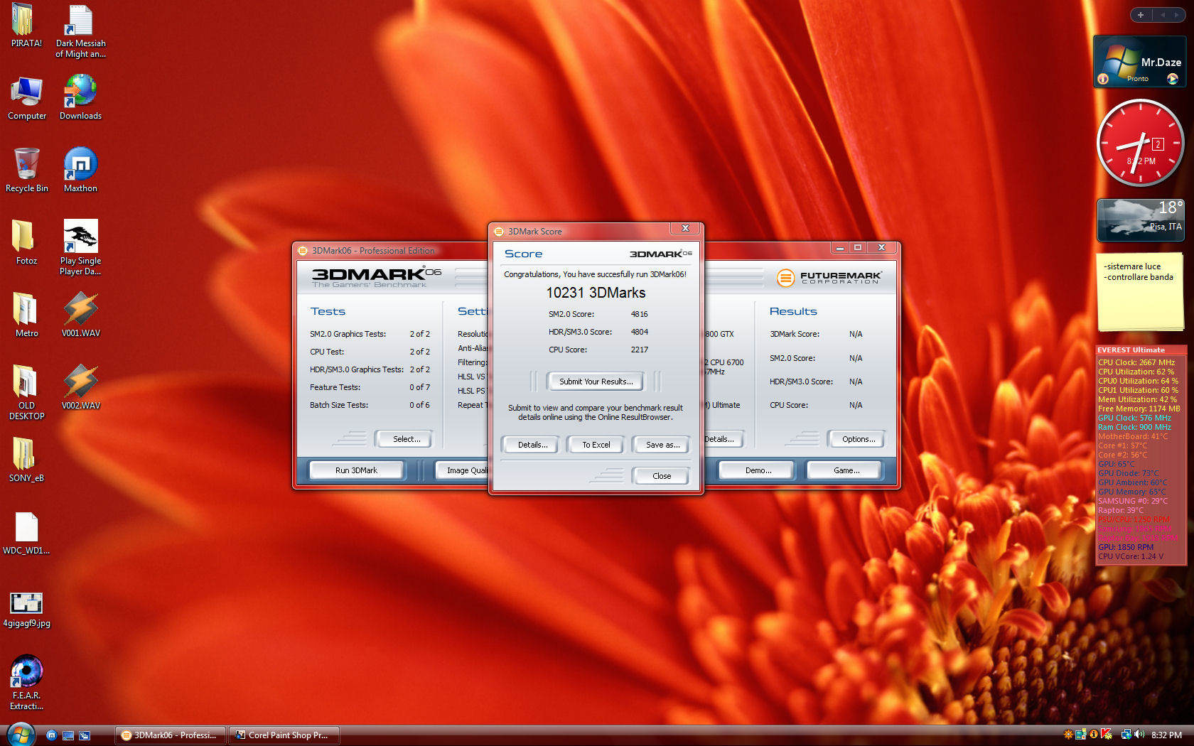Export score with To Excel button

[596, 445]
